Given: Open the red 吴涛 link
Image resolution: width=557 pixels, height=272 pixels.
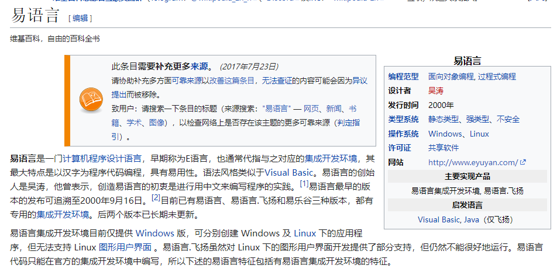Looking at the screenshot, I should click(x=436, y=91).
